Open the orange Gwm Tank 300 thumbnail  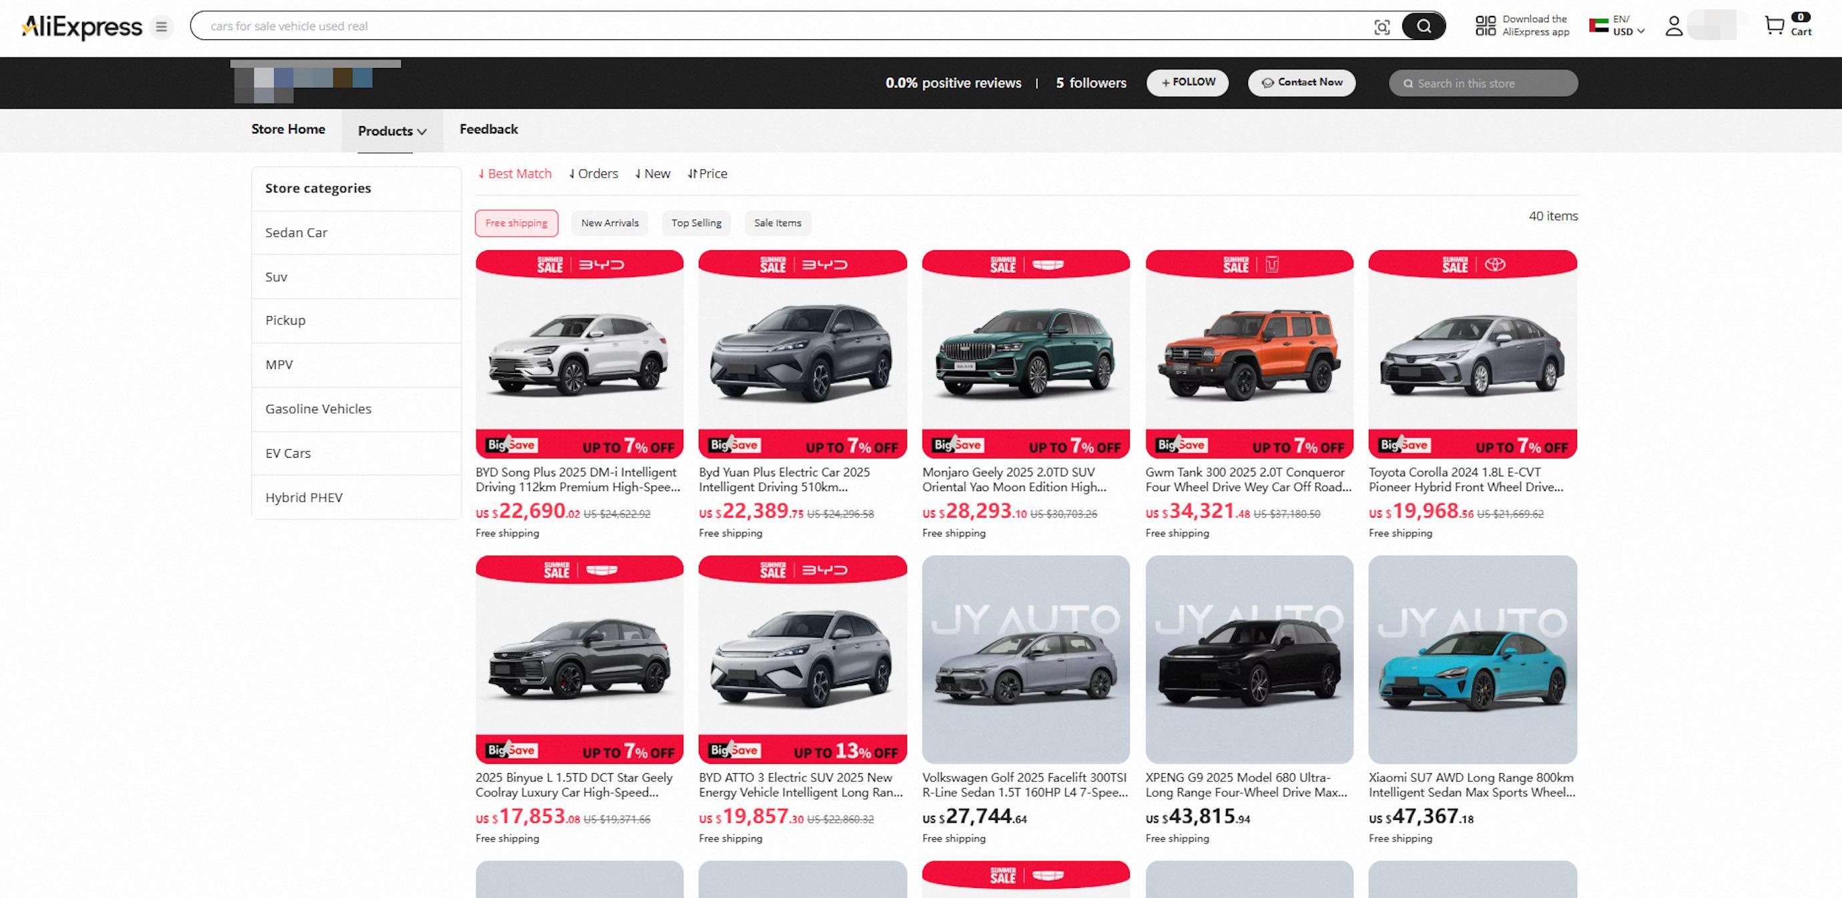[1249, 354]
